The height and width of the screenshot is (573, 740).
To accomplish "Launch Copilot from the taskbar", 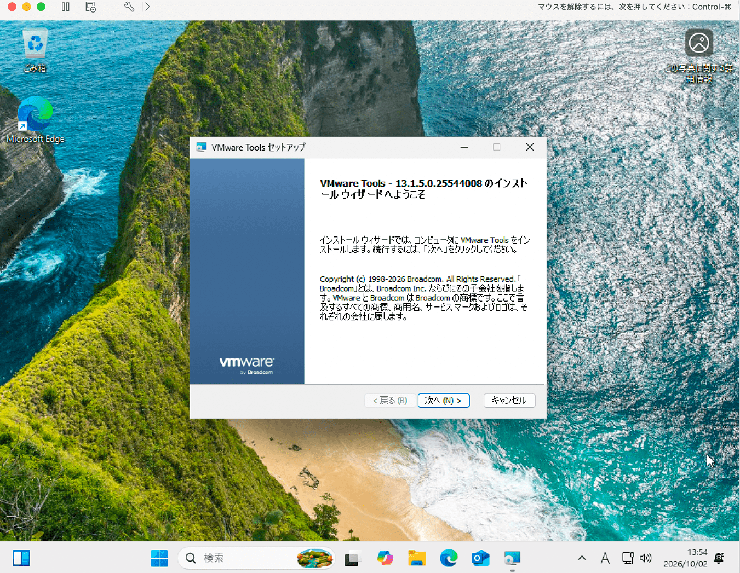I will 385,558.
